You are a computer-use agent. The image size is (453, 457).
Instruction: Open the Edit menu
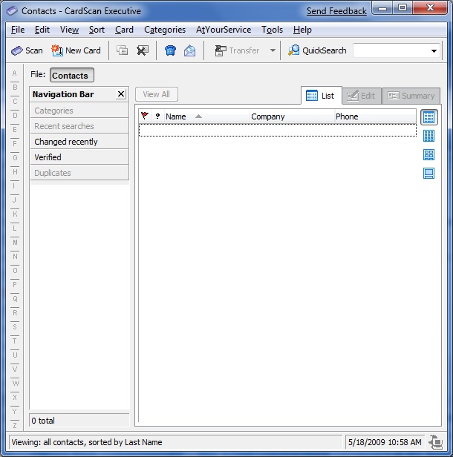point(42,30)
